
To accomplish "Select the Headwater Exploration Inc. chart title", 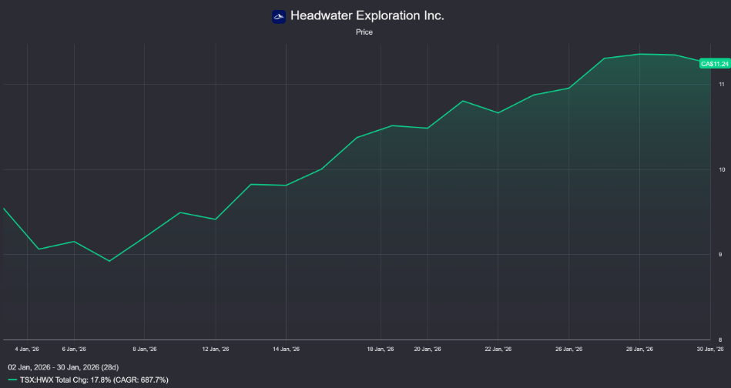I will pos(367,15).
